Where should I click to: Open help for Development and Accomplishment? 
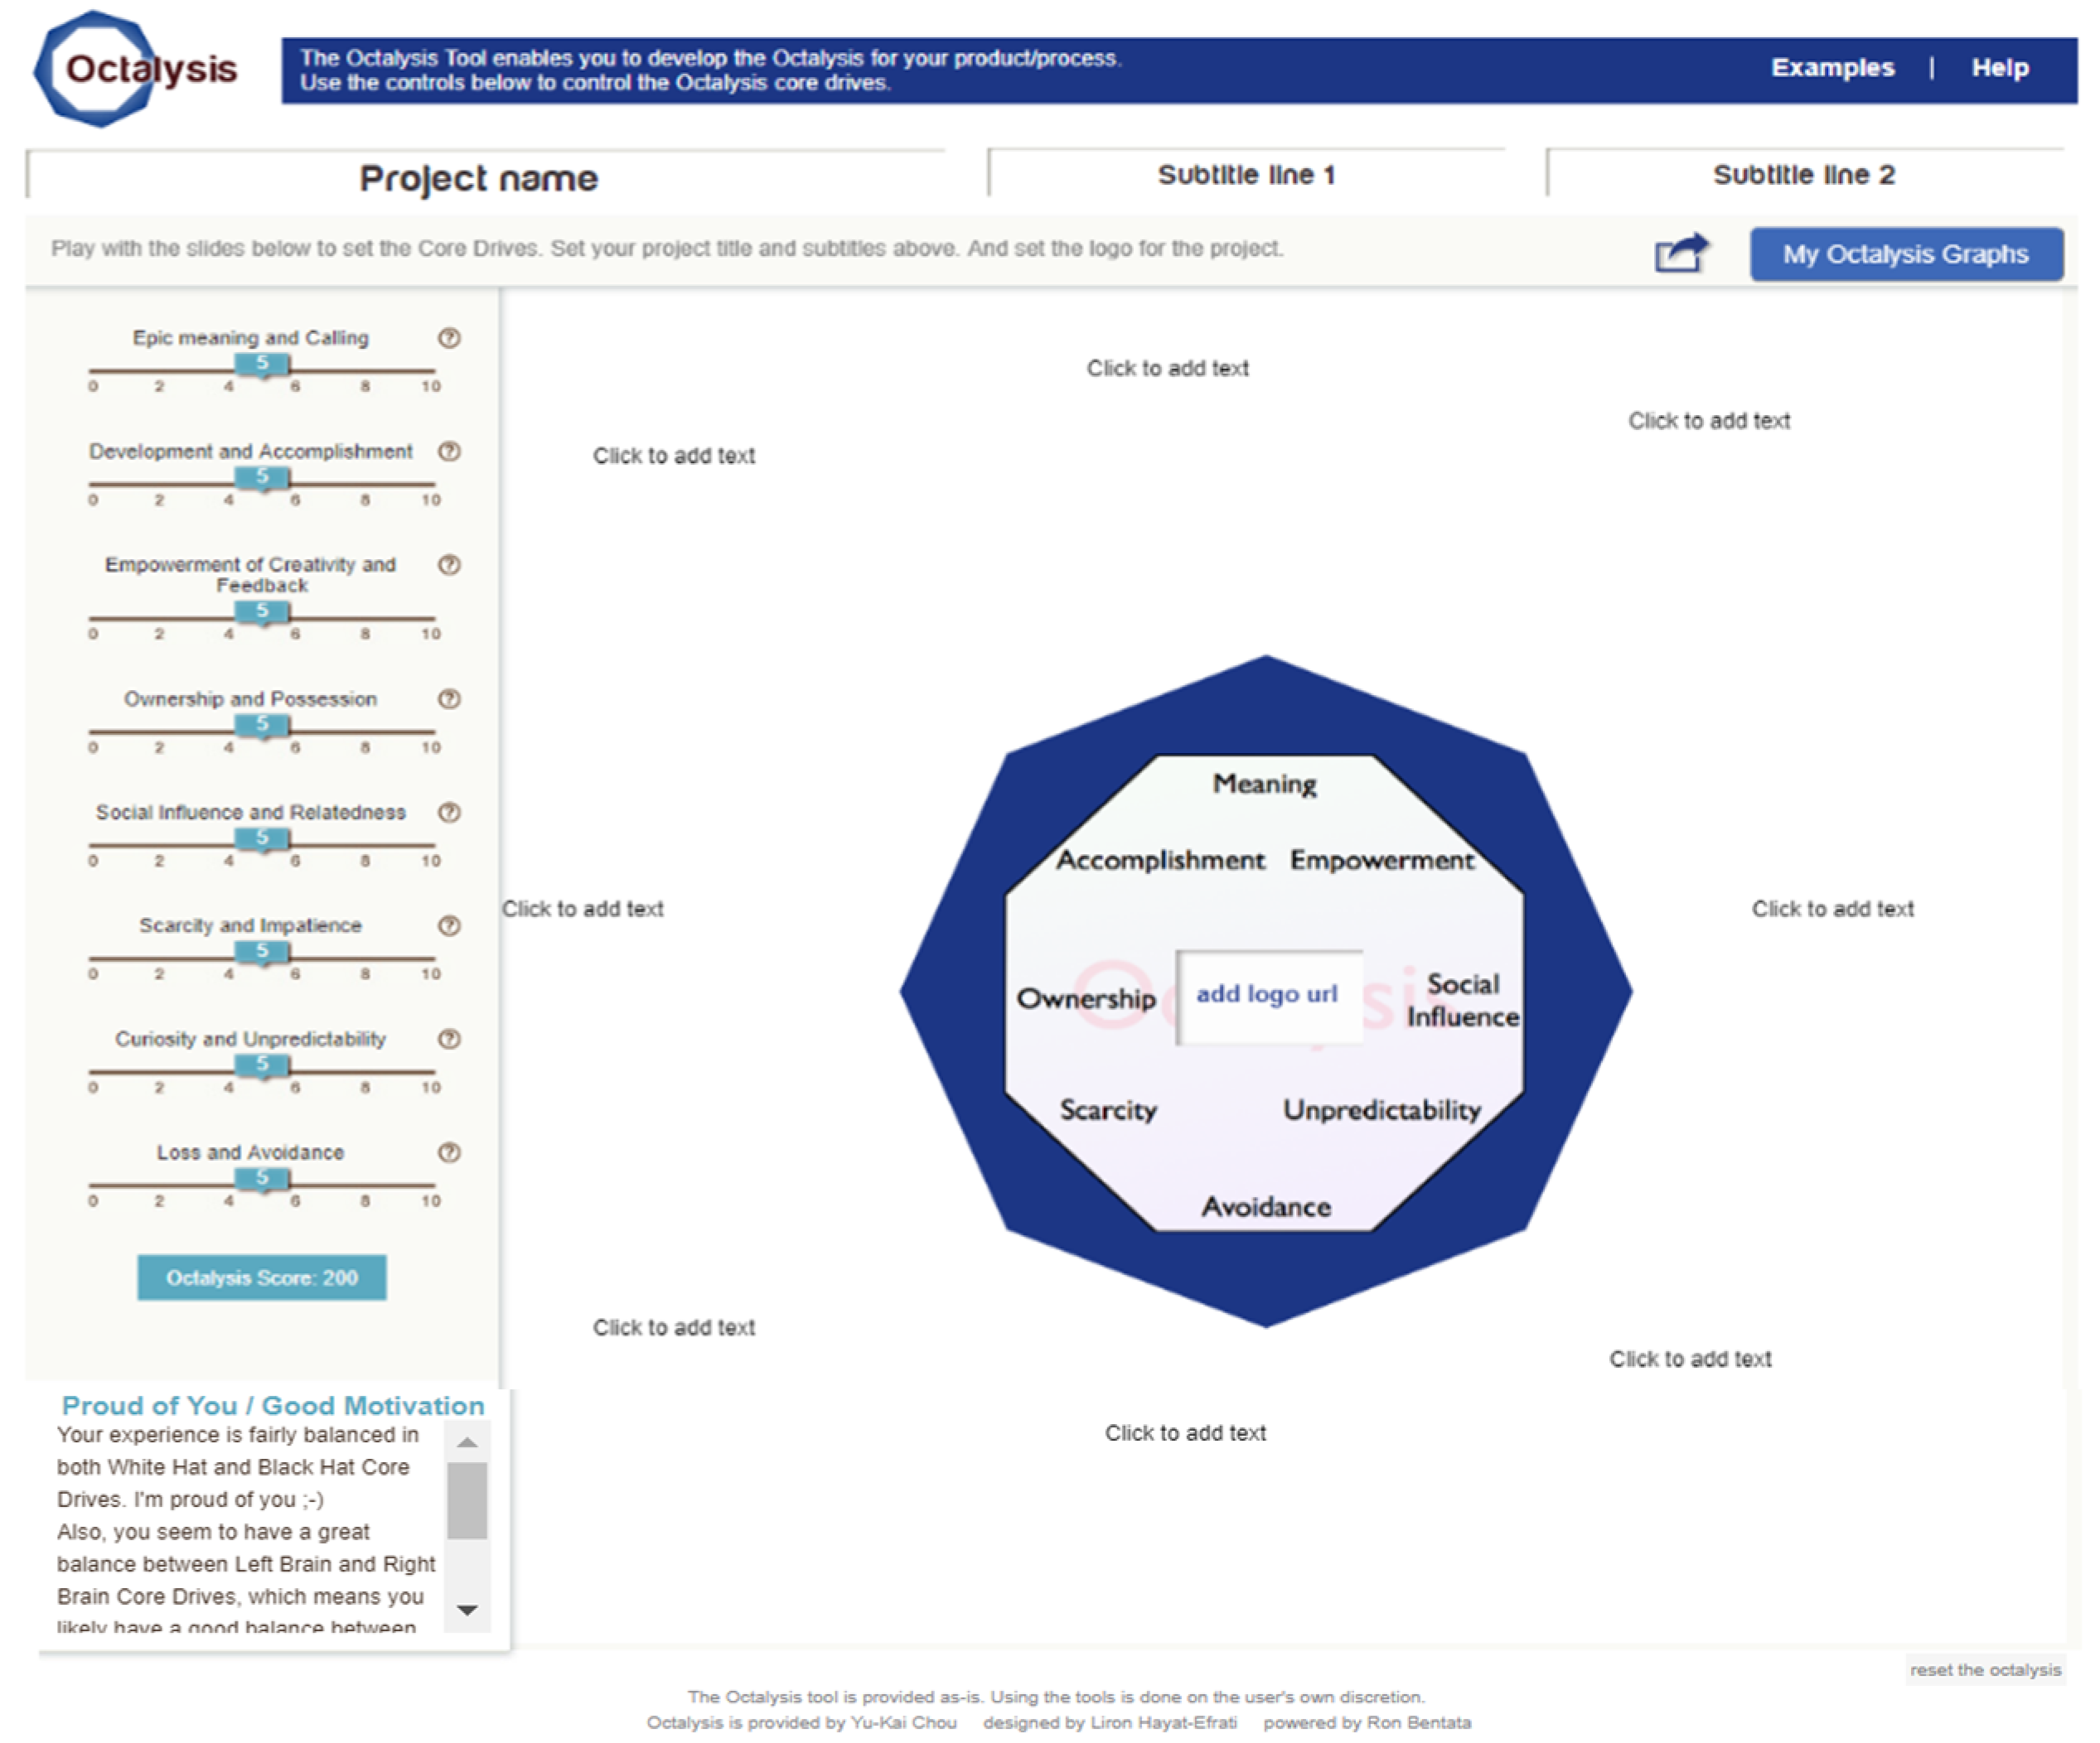point(449,451)
